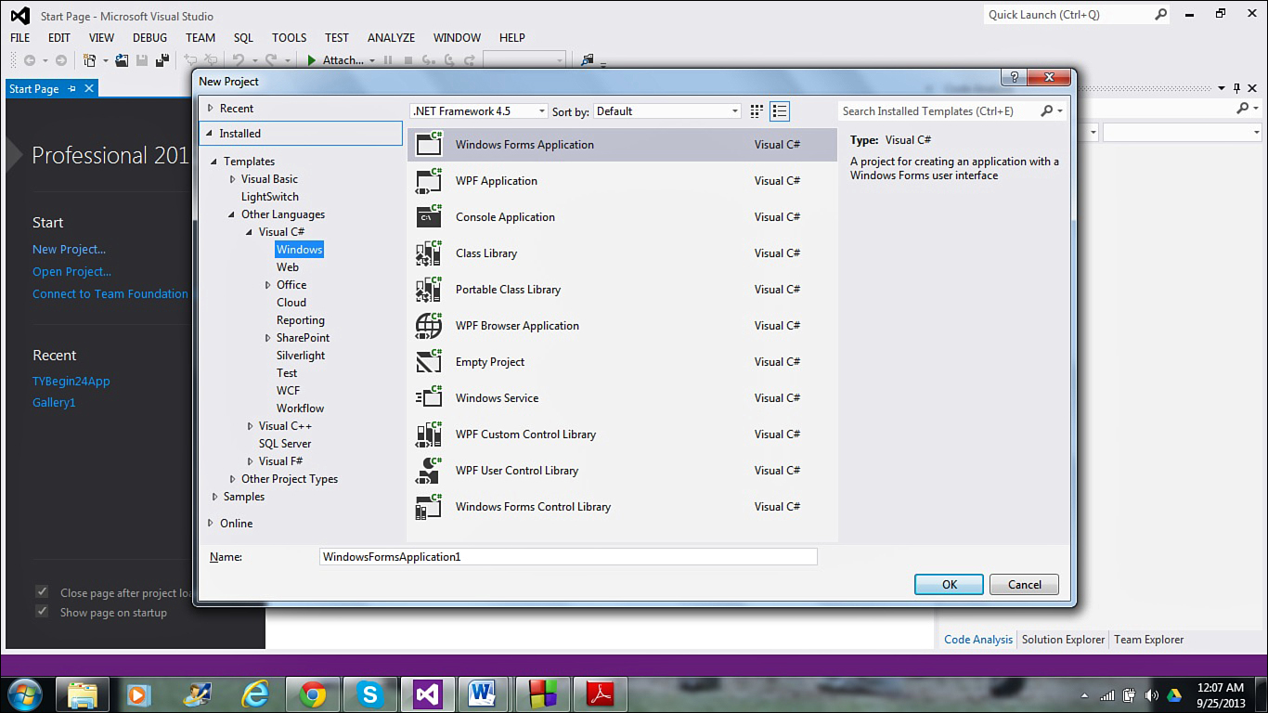Viewport: 1268px width, 713px height.
Task: Toggle Close page after project load checkbox
Action: [x=42, y=592]
